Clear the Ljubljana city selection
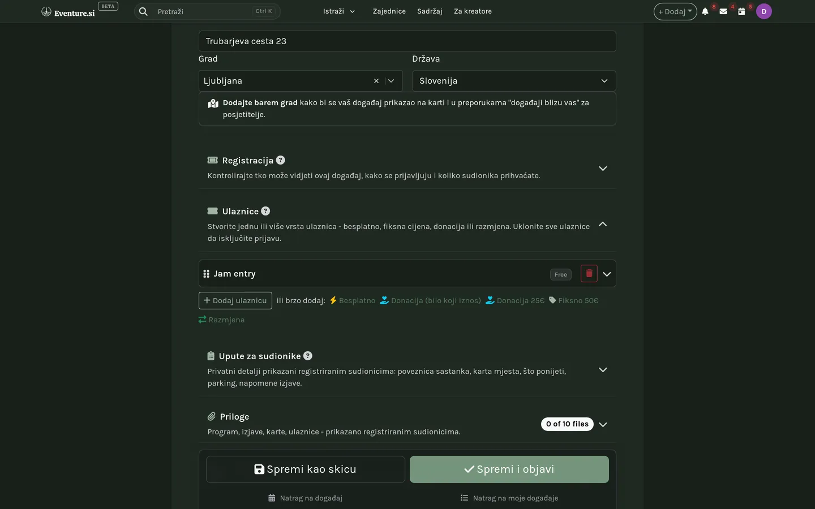 pyautogui.click(x=376, y=81)
